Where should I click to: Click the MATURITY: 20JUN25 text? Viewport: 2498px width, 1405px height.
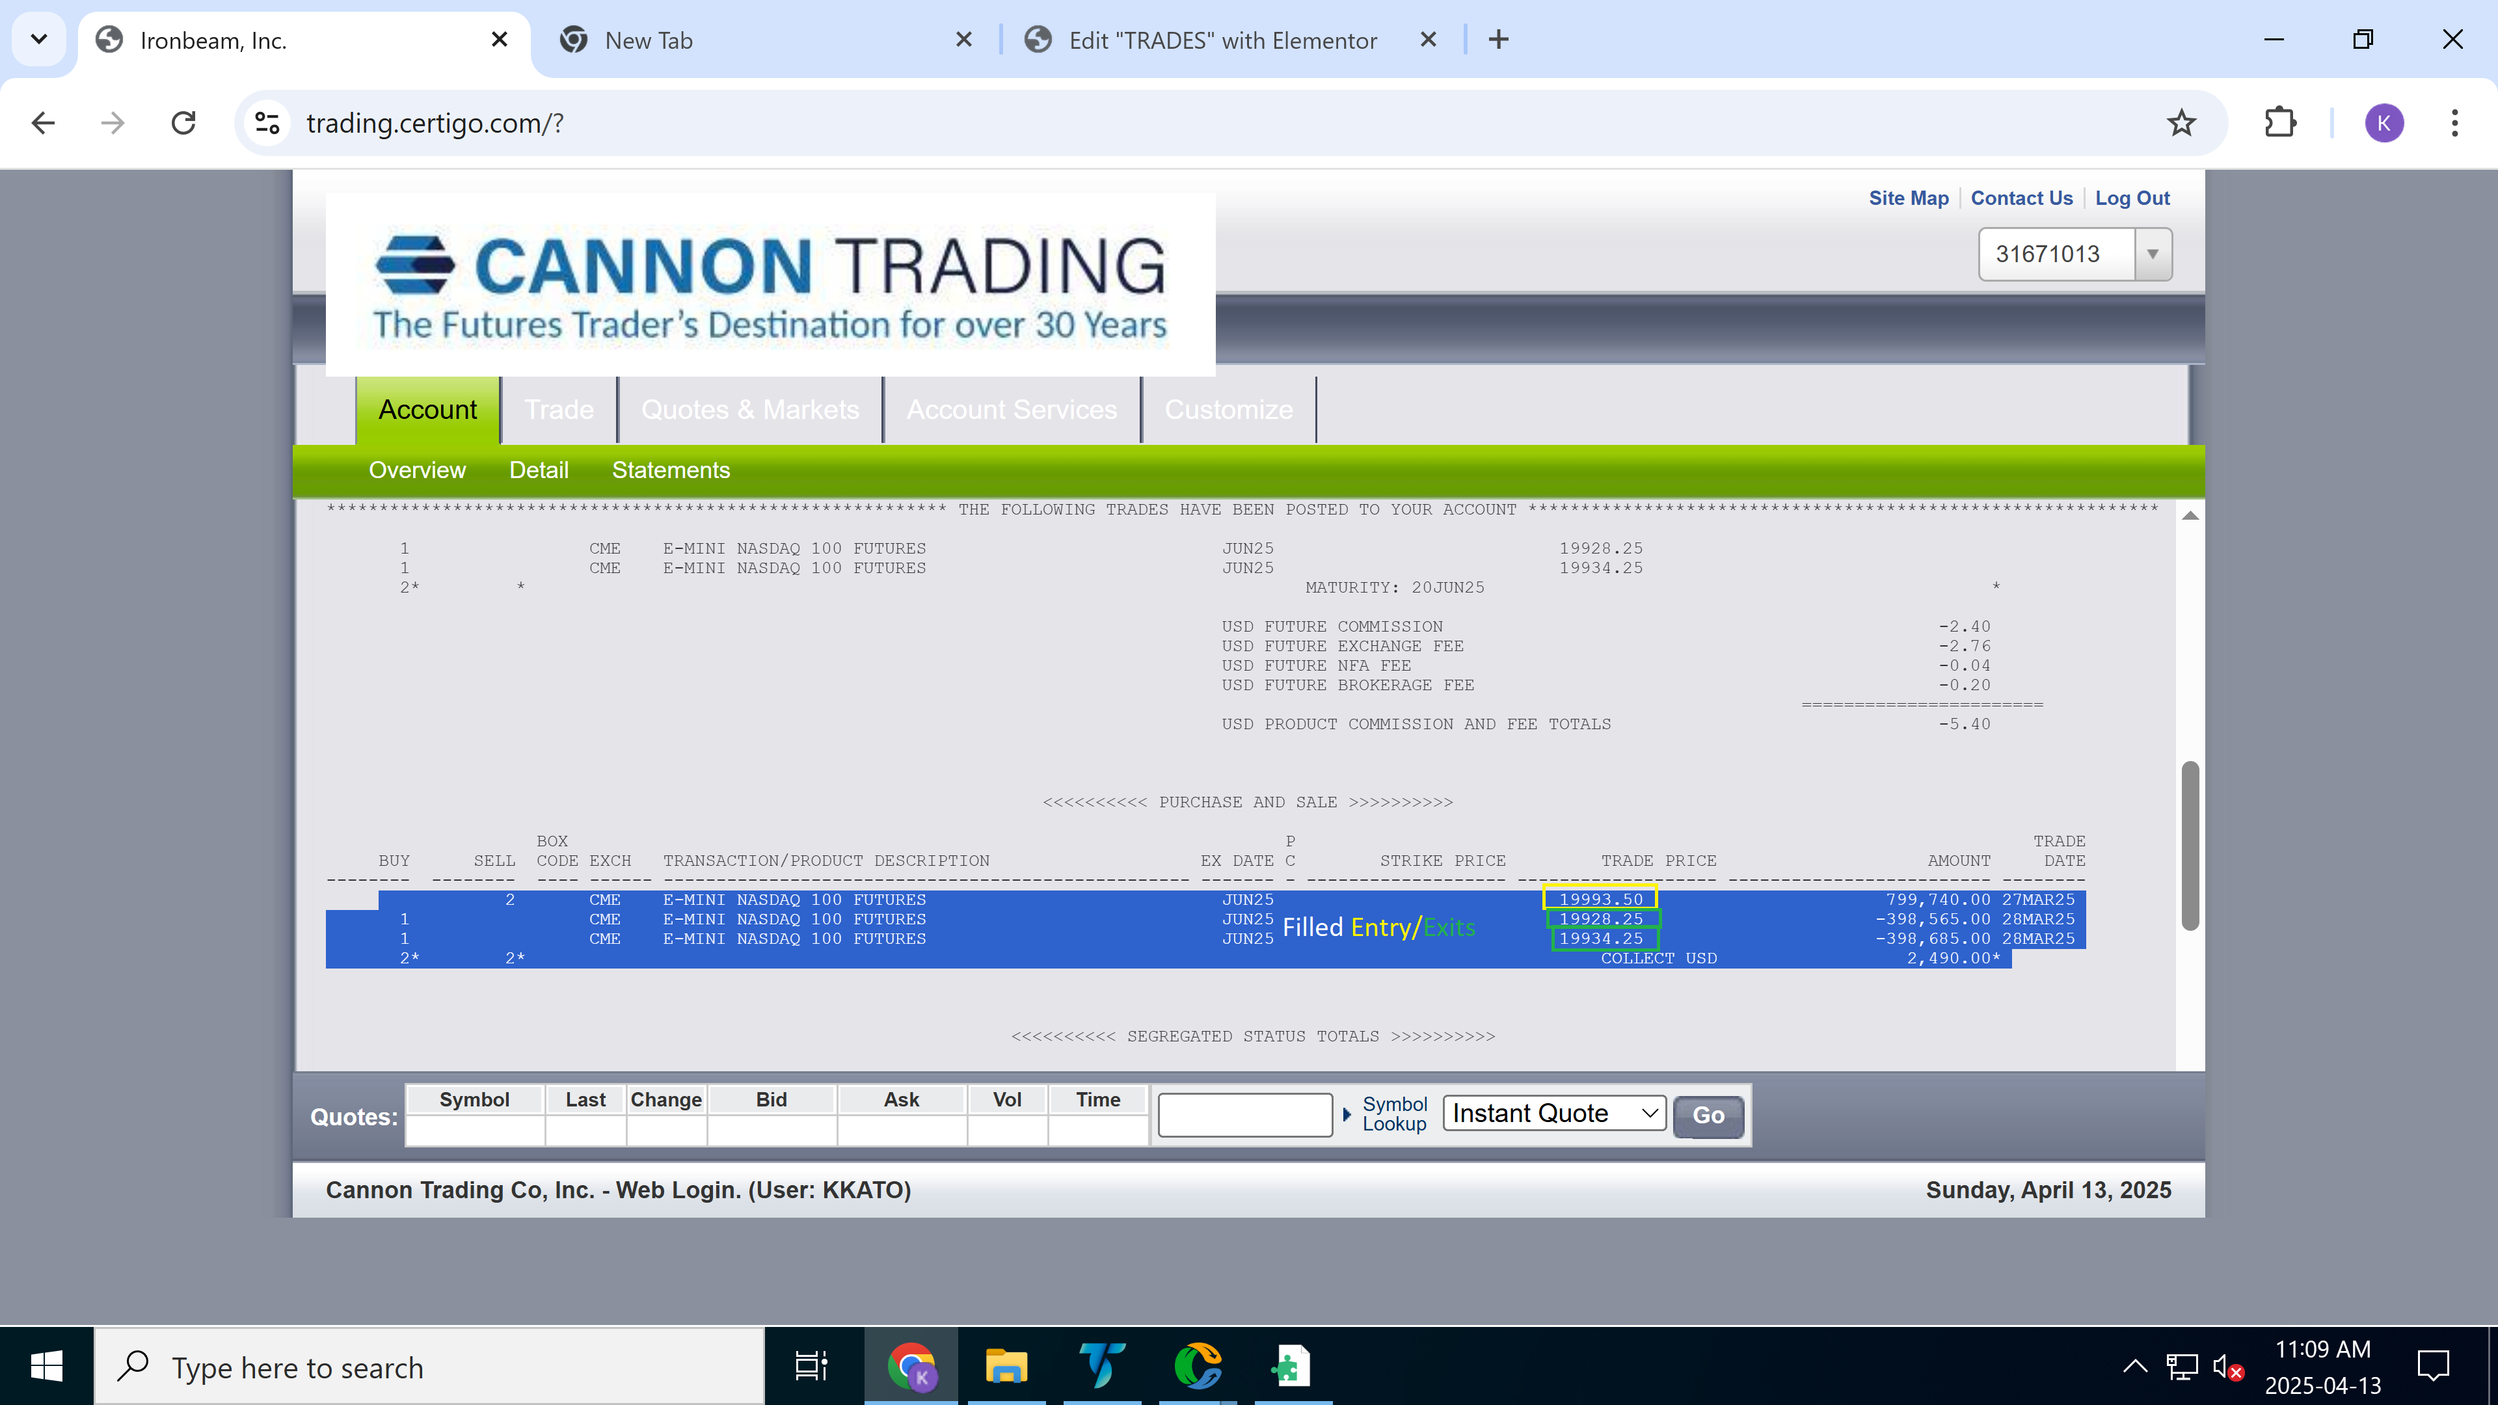pos(1395,587)
